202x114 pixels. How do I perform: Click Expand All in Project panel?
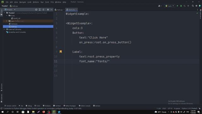point(40,9)
